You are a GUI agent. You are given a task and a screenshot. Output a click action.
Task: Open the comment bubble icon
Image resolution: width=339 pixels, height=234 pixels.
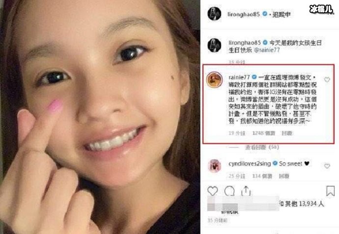[229, 191]
